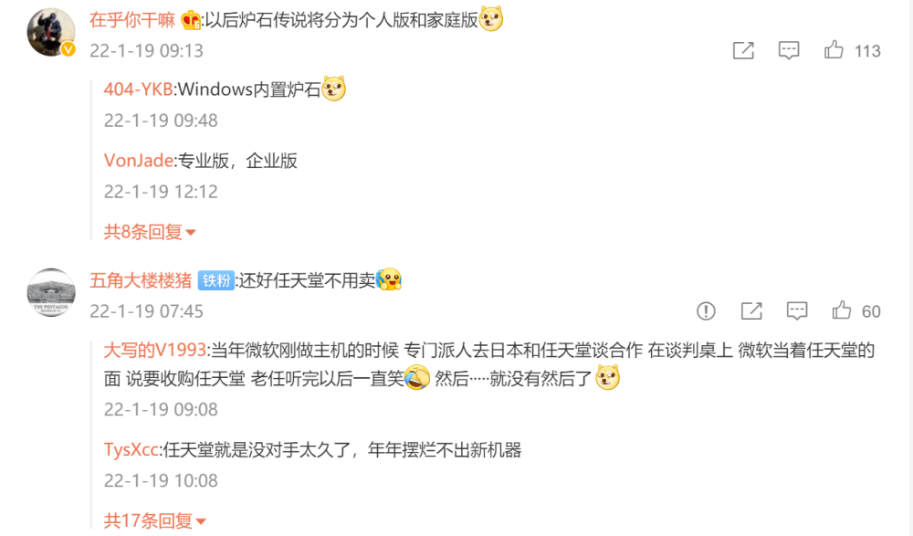Open reply box on 五角大楼楼猪's comment

[x=796, y=311]
